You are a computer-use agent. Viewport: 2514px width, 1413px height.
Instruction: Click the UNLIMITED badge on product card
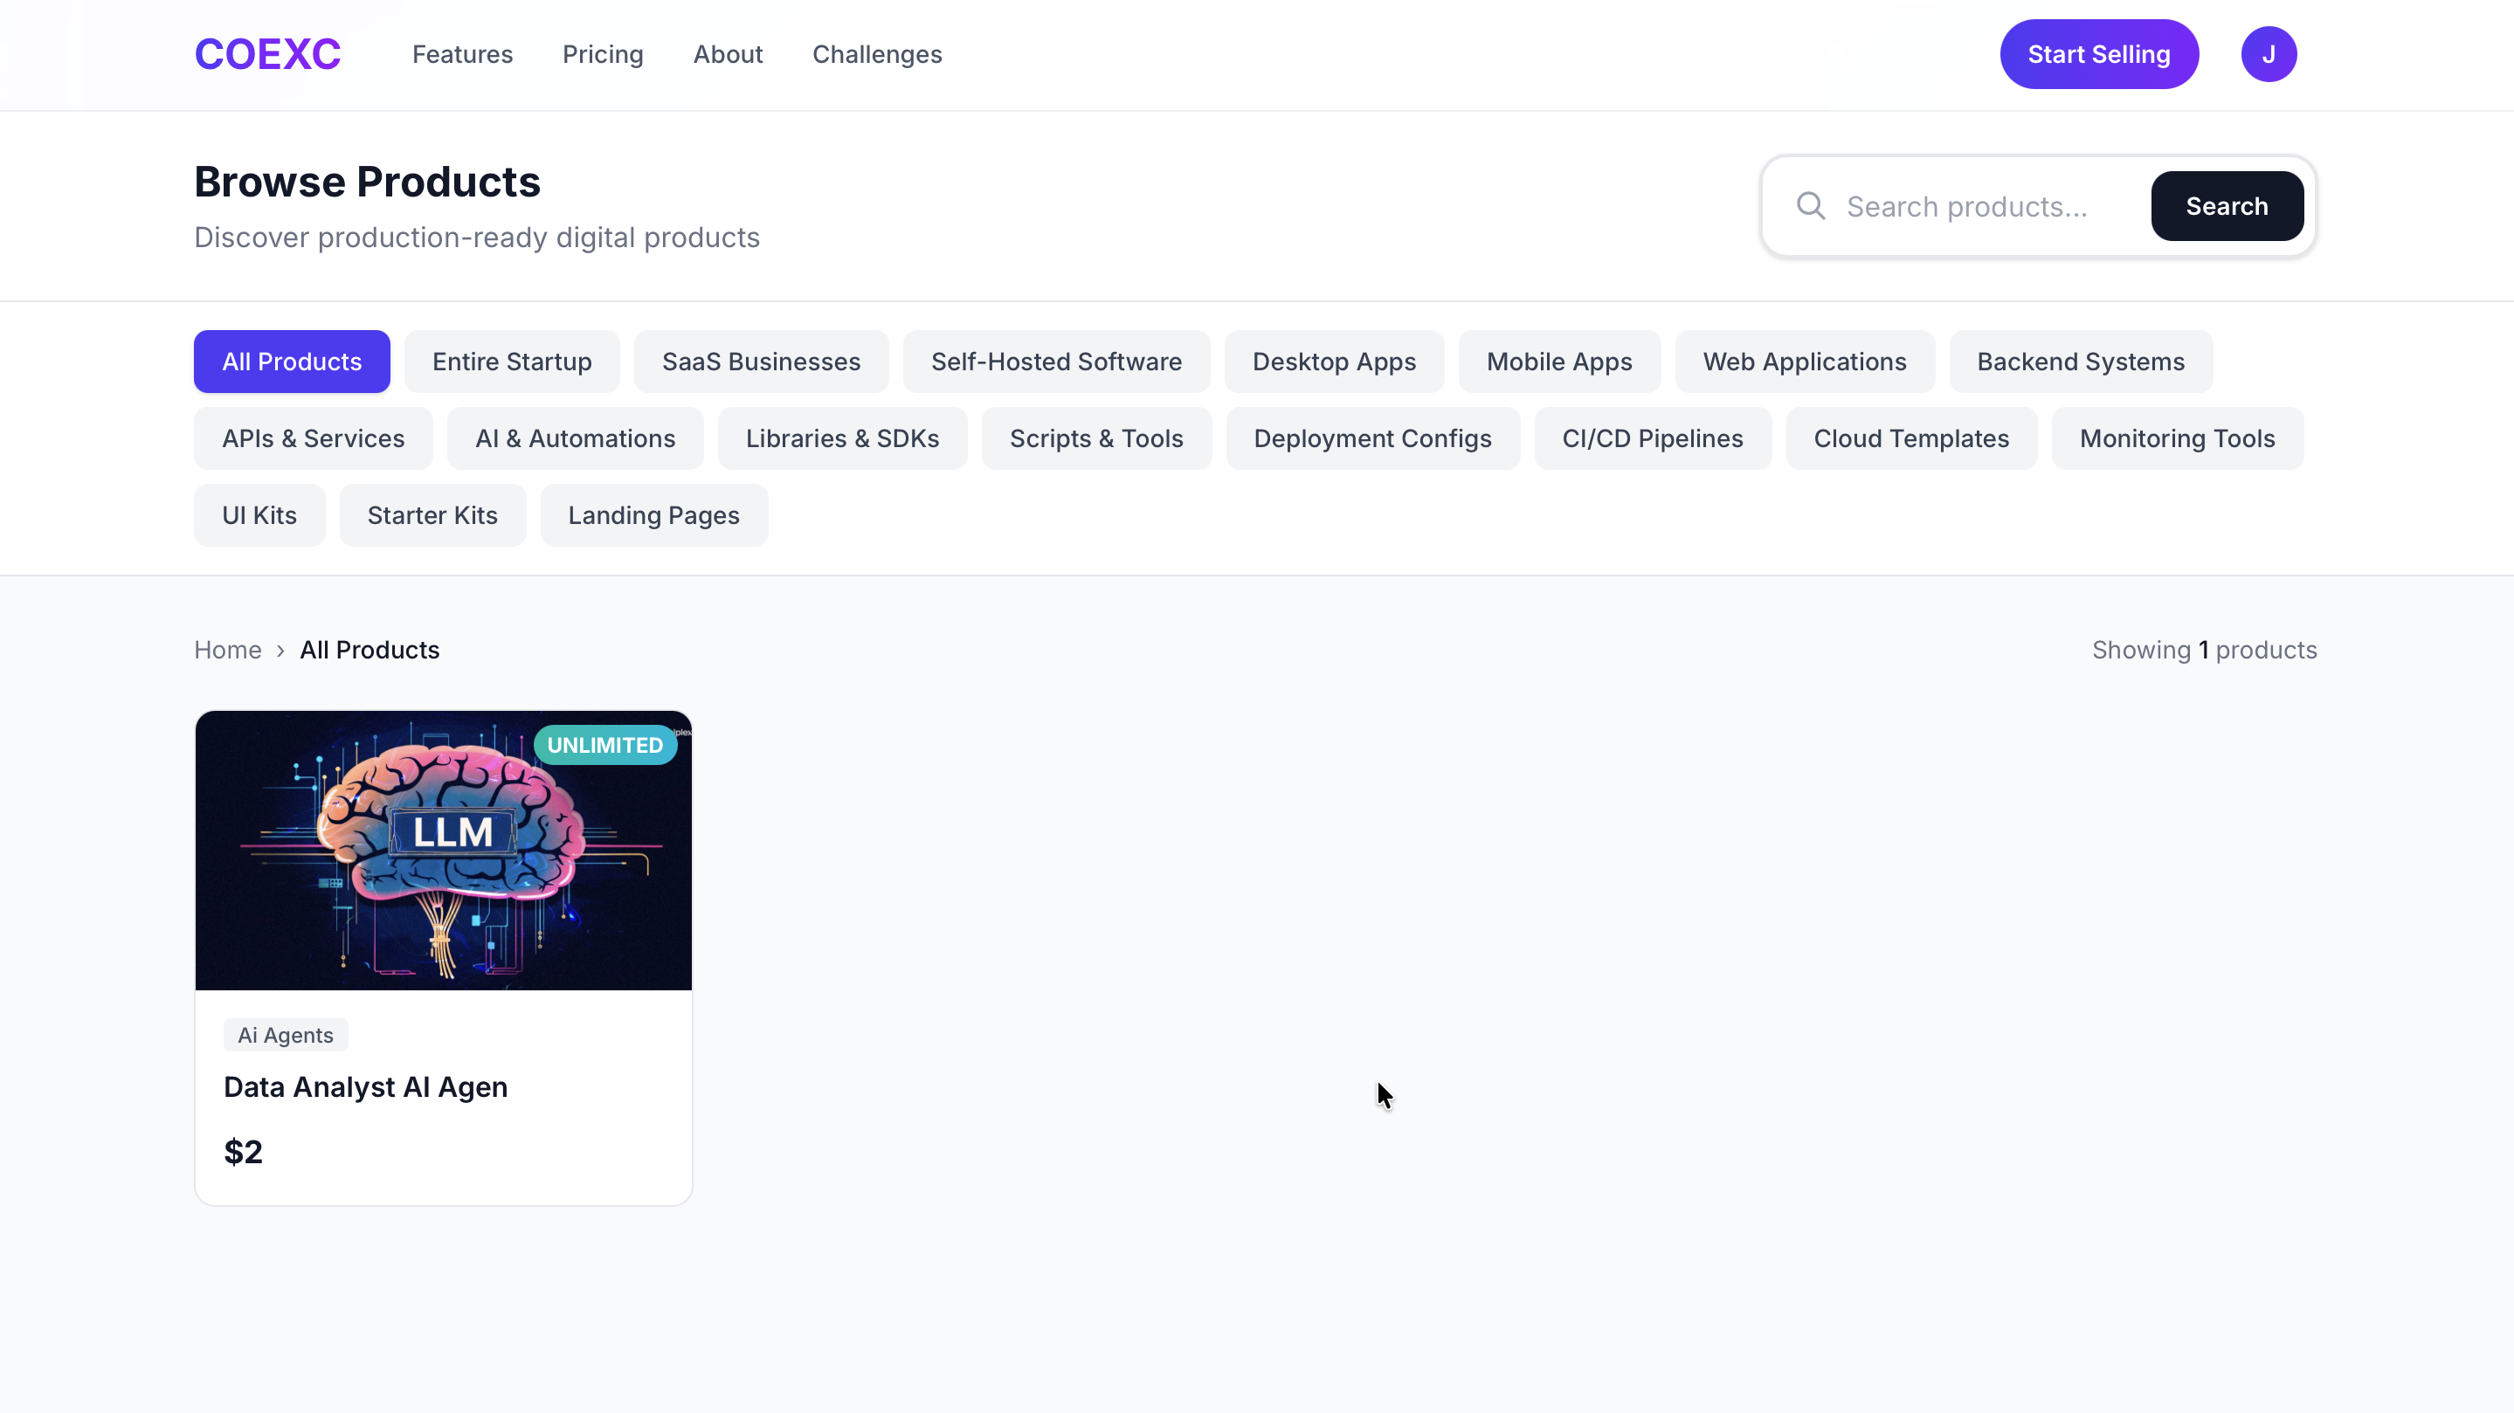coord(605,746)
